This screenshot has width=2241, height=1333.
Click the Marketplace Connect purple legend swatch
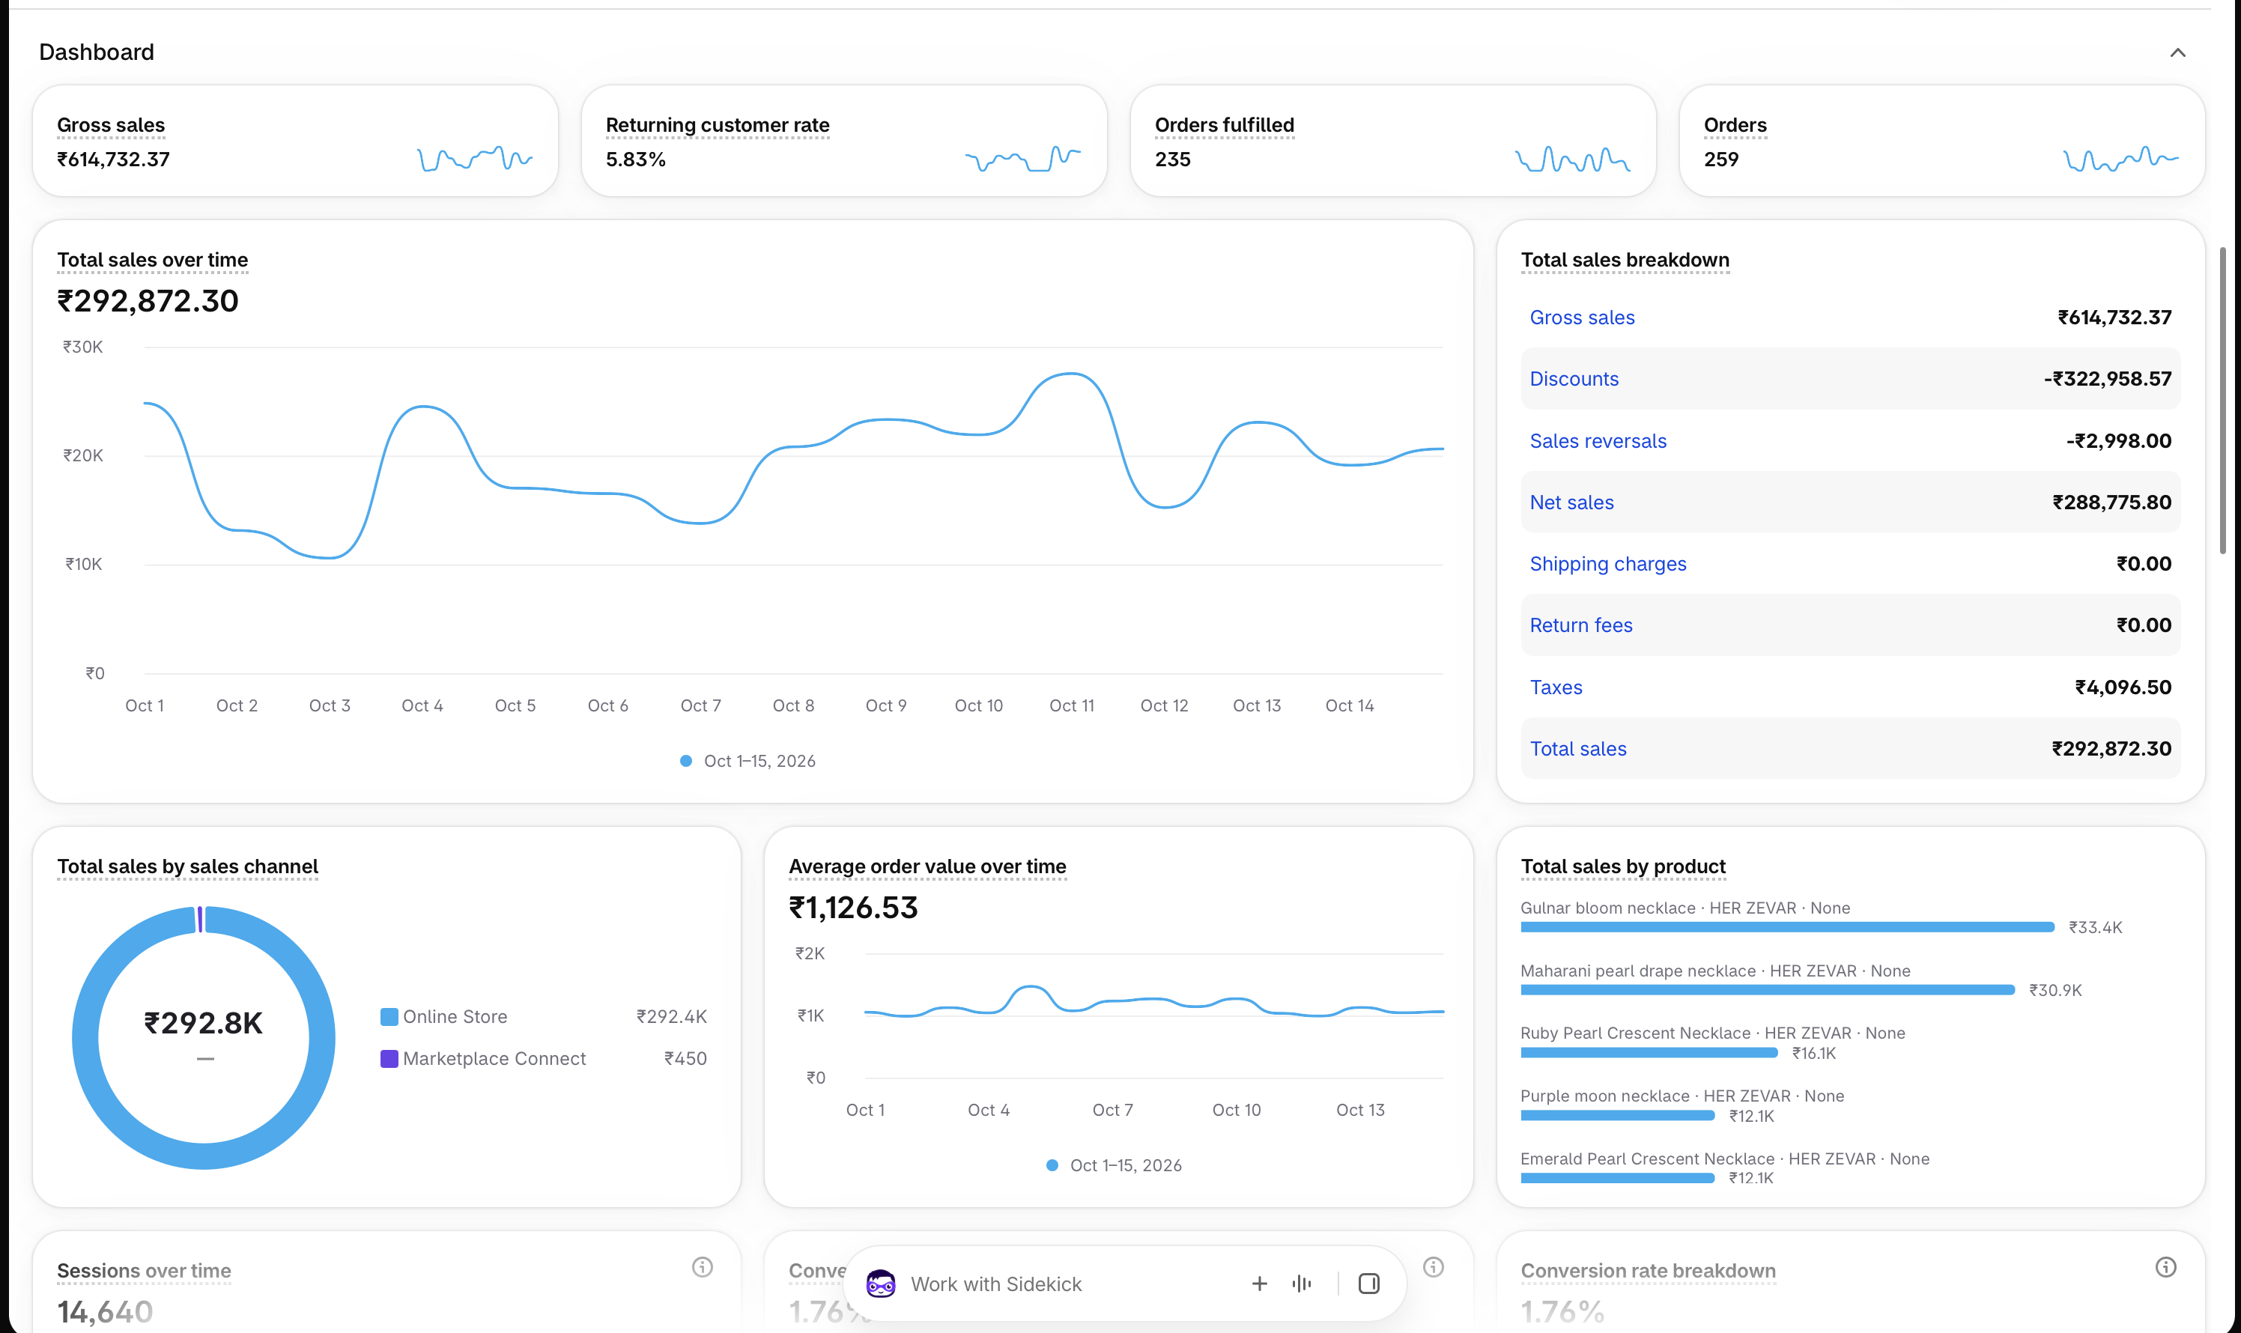(x=389, y=1059)
